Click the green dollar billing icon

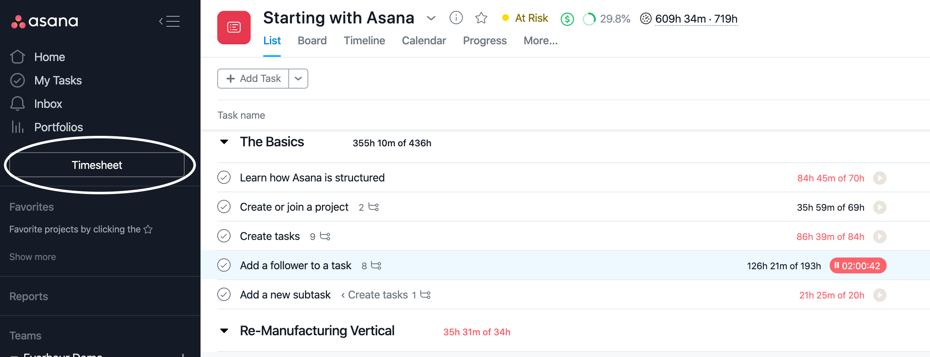[567, 19]
